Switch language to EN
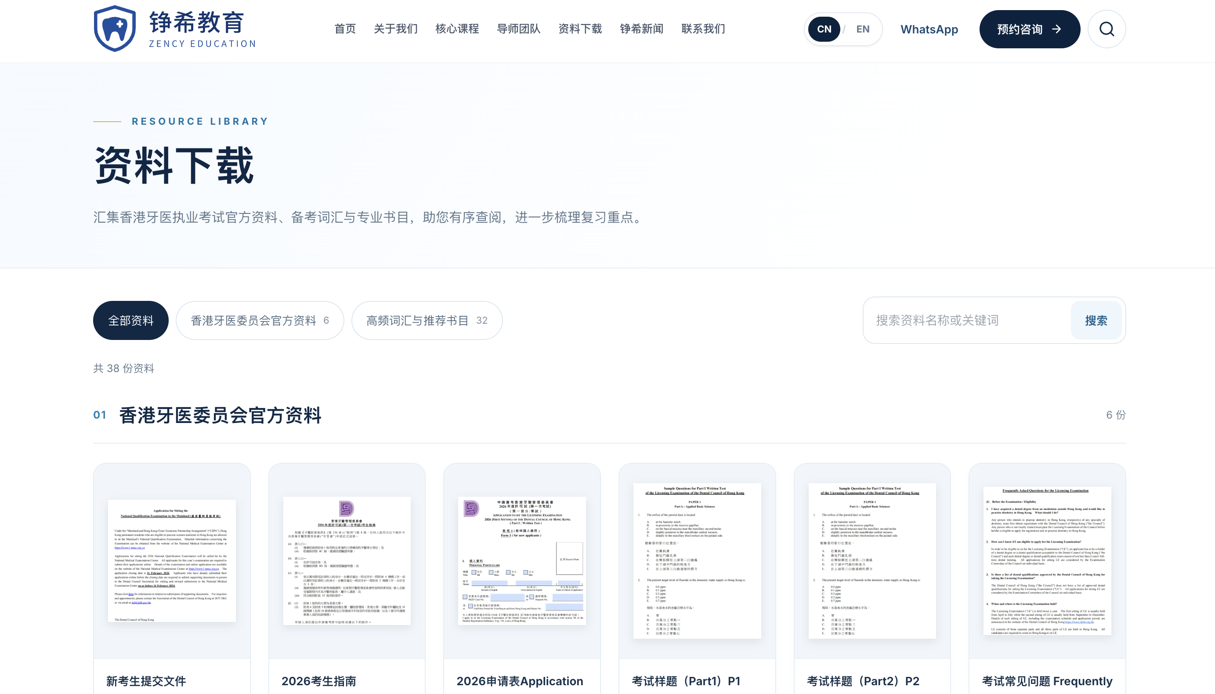Screen dimensions: 1215x694 863,29
